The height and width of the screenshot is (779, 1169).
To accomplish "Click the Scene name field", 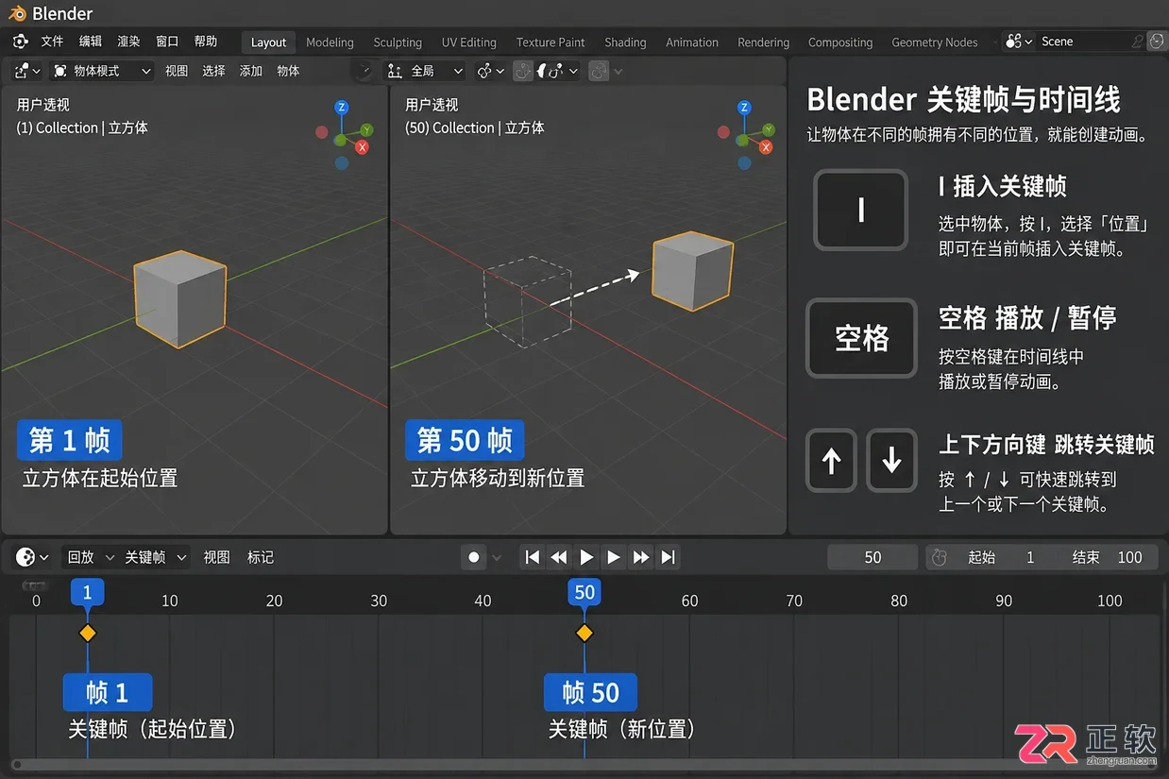I will point(1092,42).
